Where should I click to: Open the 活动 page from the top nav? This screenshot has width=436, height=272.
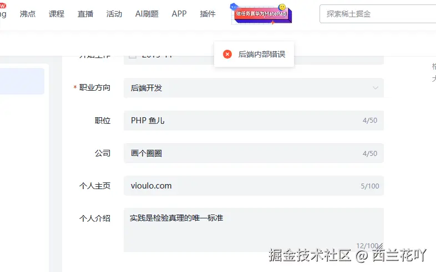click(x=114, y=14)
